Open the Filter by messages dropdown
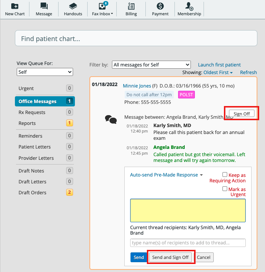265x272 pixels. 151,65
